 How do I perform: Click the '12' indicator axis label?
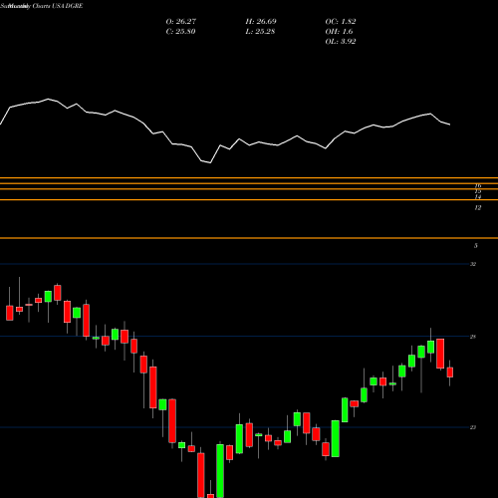click(x=478, y=208)
